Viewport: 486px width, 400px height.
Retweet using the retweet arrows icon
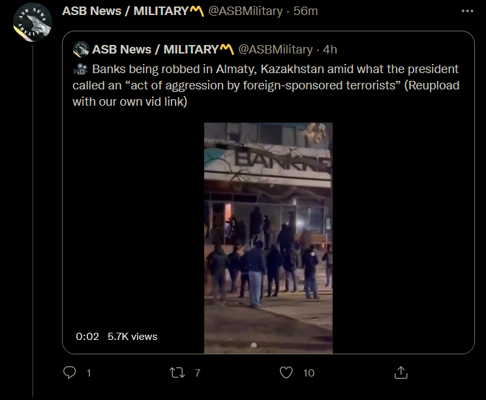177,373
